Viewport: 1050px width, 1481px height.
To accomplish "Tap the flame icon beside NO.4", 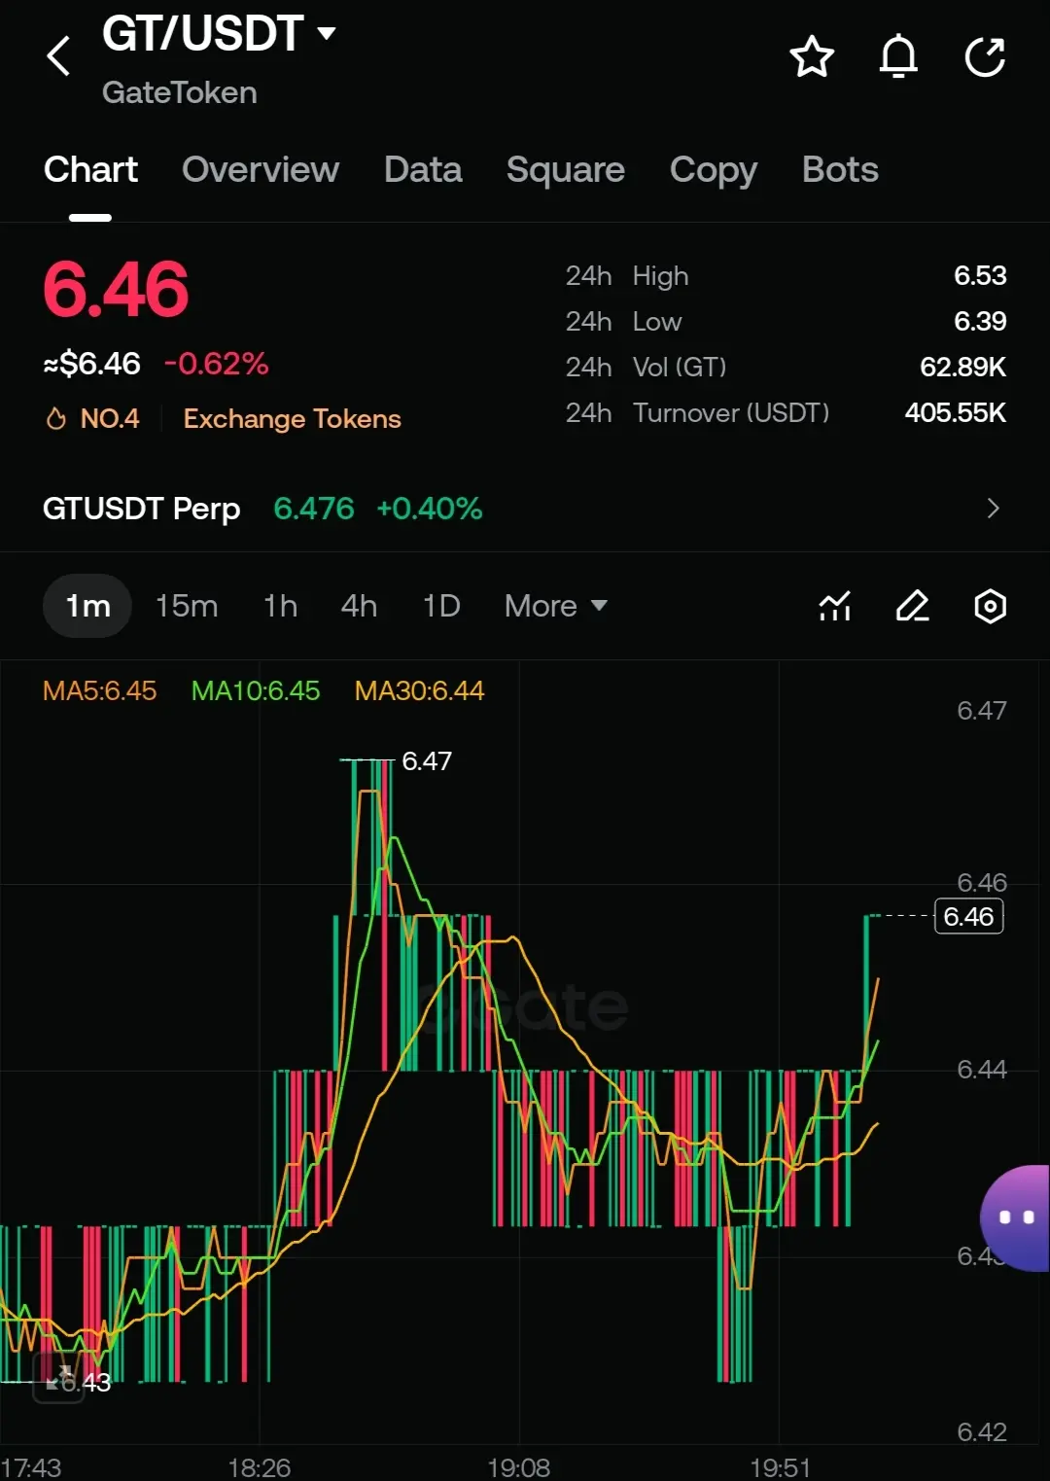I will tap(56, 419).
